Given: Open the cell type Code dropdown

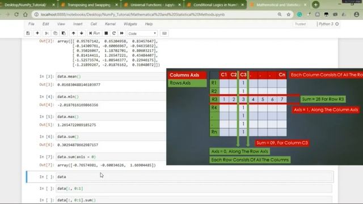Looking at the screenshot, I should (x=142, y=33).
